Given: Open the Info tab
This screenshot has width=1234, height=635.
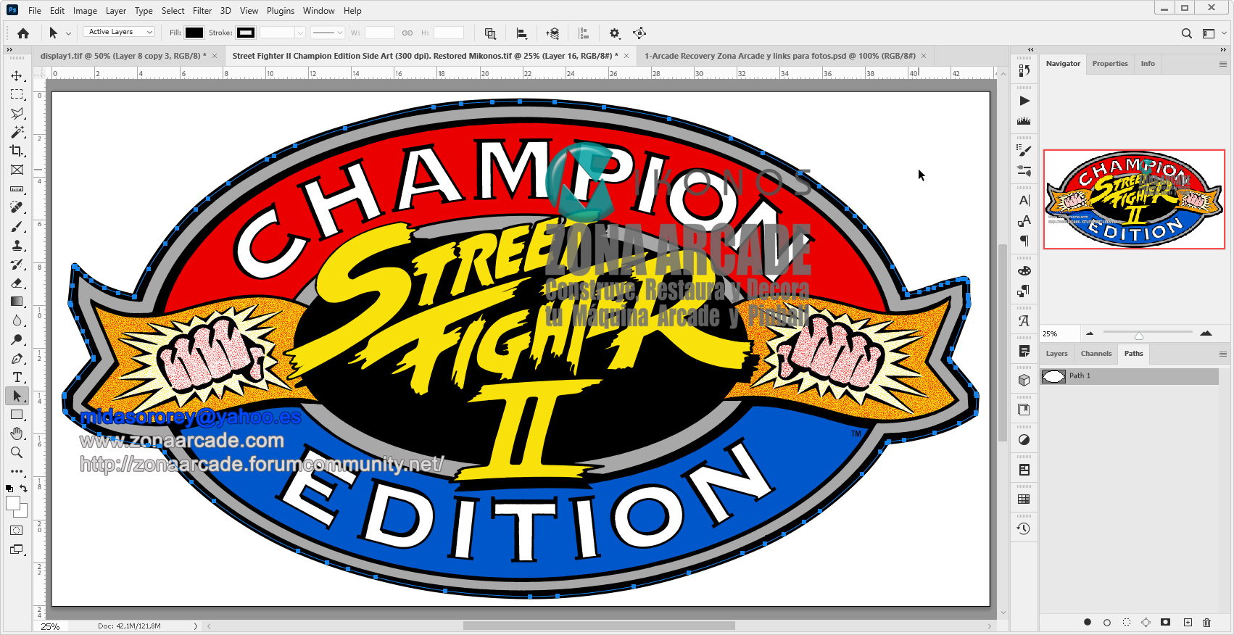Looking at the screenshot, I should pos(1148,64).
